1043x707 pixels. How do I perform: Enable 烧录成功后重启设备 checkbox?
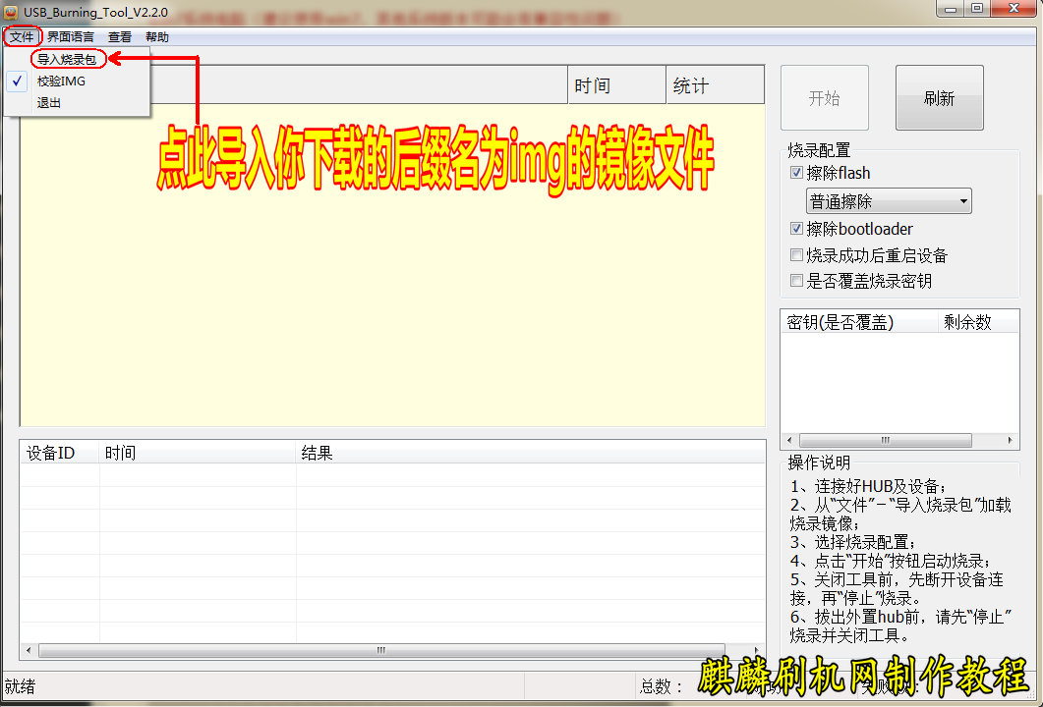(x=796, y=255)
